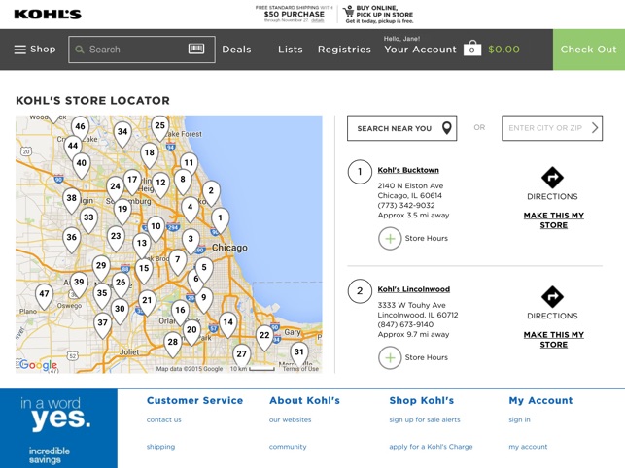The height and width of the screenshot is (468, 625).
Task: Open the Terms of Use map link
Action: click(x=300, y=369)
